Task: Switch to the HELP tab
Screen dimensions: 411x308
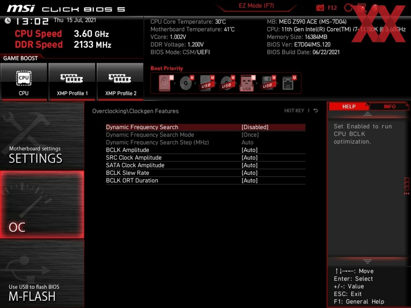Action: [349, 106]
